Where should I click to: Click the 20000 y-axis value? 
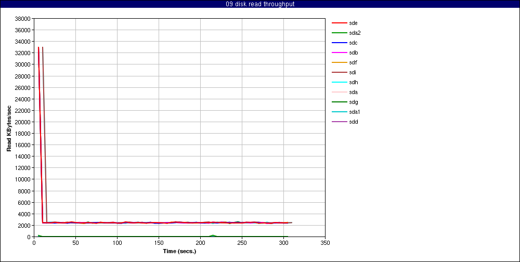(23, 122)
